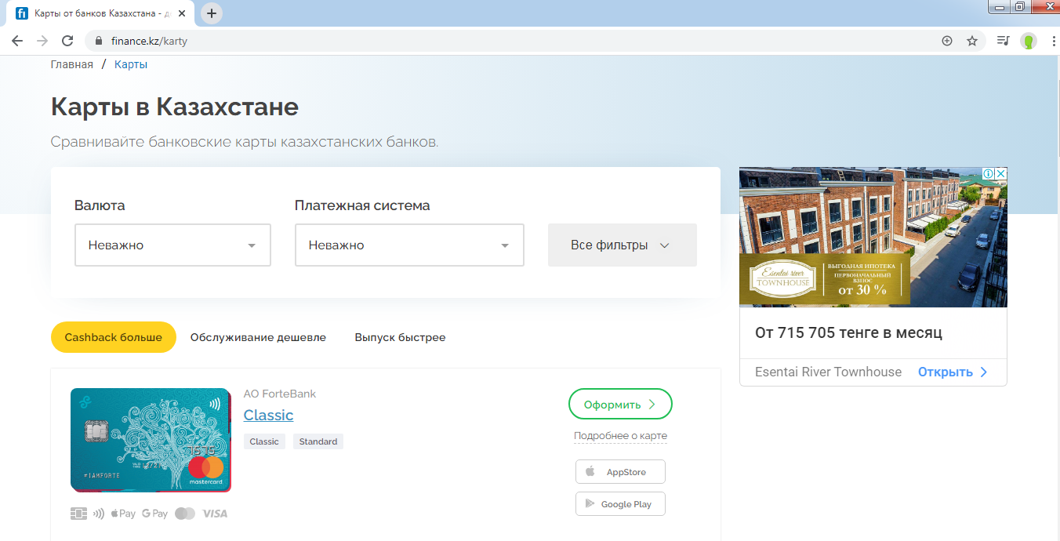Expand the Все фильтры panel
The image size is (1060, 541).
click(x=623, y=245)
